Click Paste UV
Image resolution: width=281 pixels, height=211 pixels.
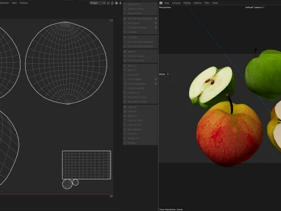point(140,111)
